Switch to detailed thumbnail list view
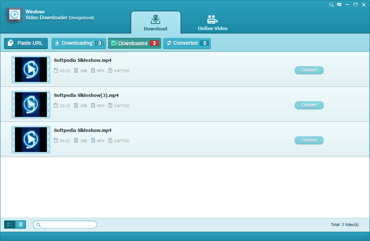 [x=10, y=225]
